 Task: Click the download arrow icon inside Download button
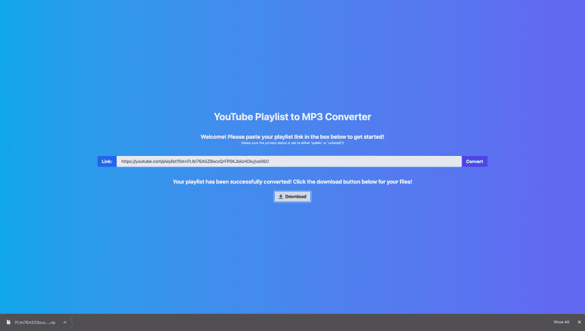tap(280, 197)
